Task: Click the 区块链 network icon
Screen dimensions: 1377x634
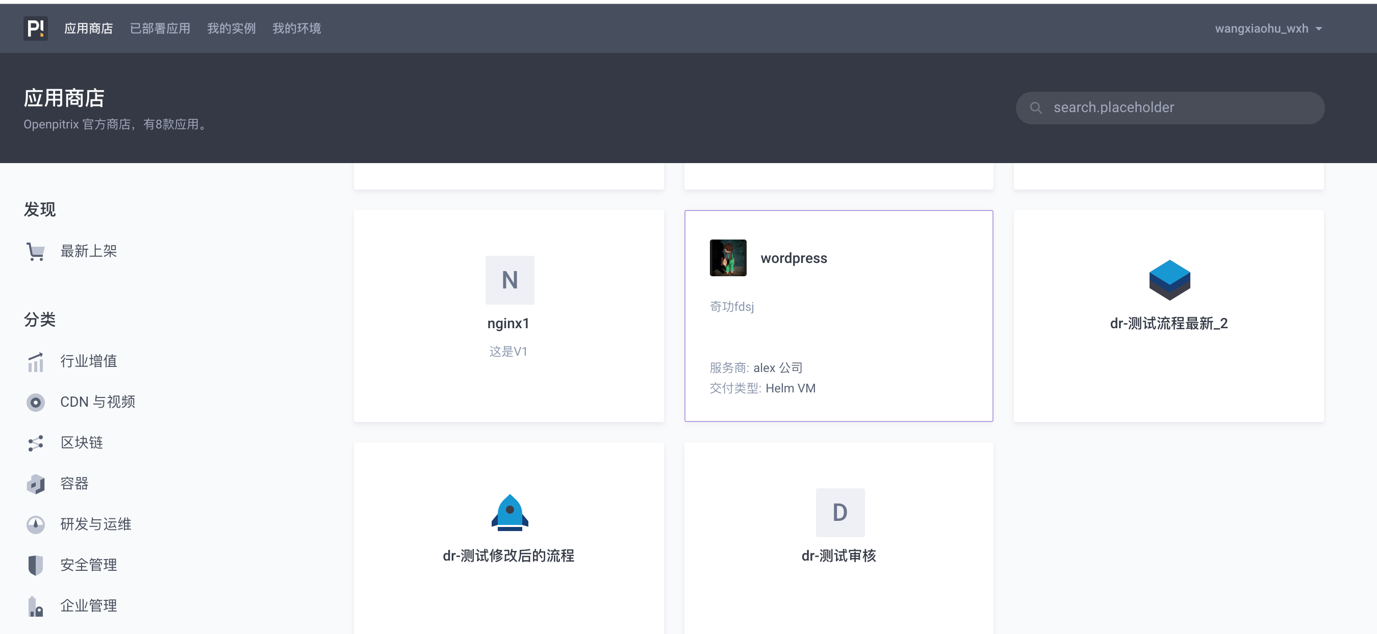Action: [x=35, y=443]
